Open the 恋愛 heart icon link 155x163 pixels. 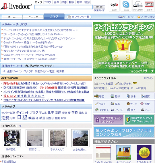pyautogui.click(x=142, y=104)
